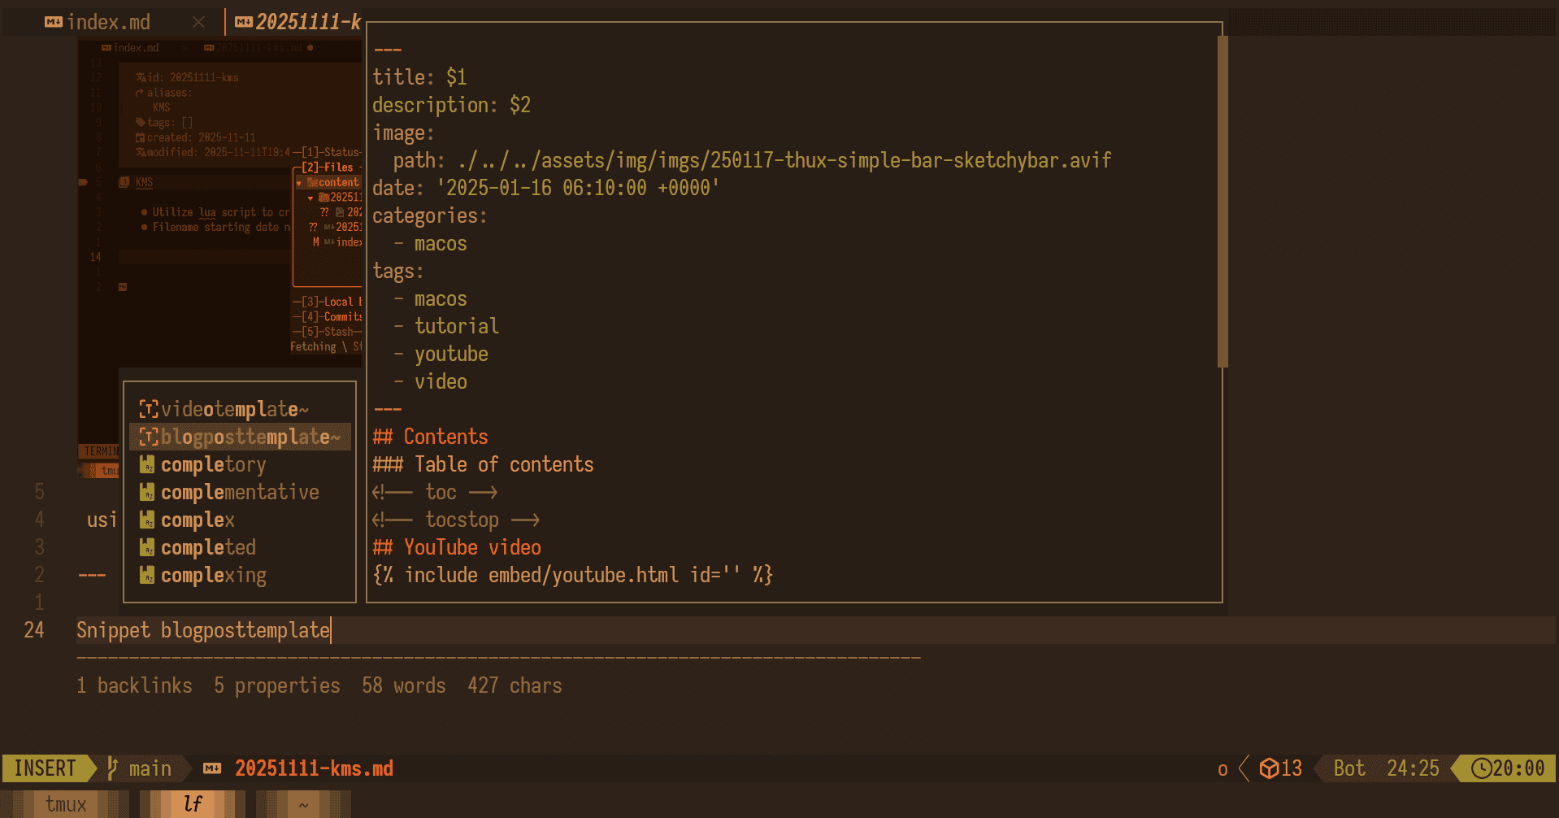
Task: Select complementative completion entry
Action: (240, 492)
